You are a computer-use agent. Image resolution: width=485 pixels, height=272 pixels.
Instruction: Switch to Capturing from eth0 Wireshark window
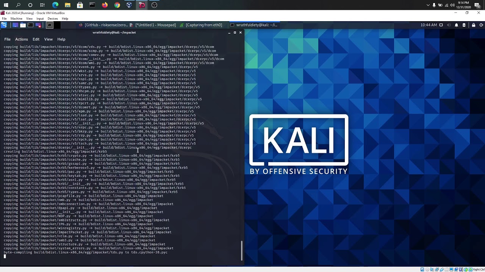(201, 25)
